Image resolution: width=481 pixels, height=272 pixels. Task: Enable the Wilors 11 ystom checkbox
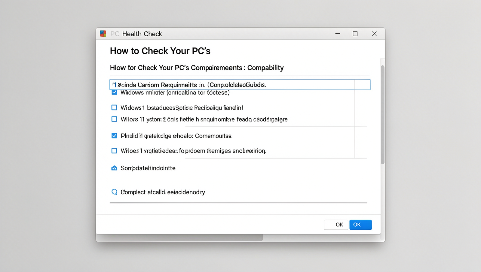click(114, 119)
